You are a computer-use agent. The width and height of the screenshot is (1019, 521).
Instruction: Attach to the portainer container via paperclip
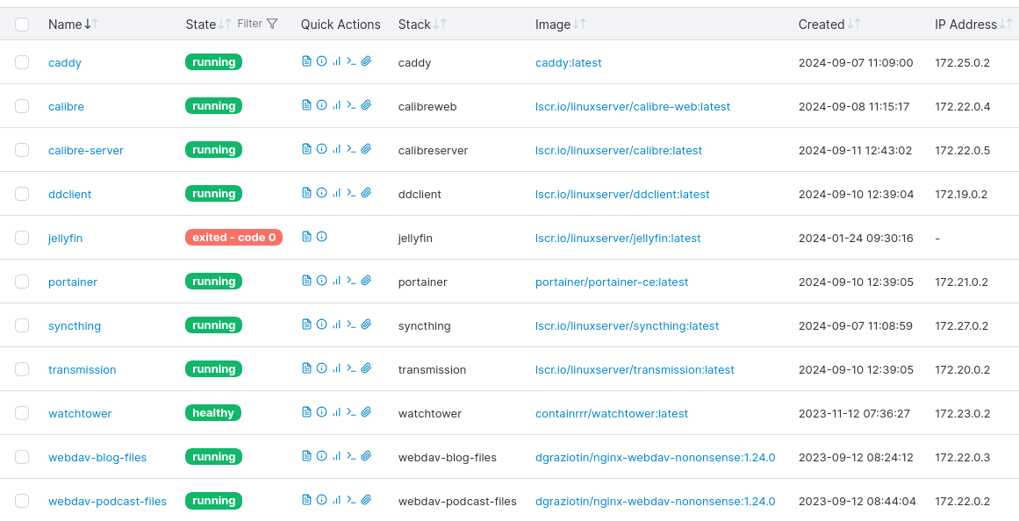366,281
